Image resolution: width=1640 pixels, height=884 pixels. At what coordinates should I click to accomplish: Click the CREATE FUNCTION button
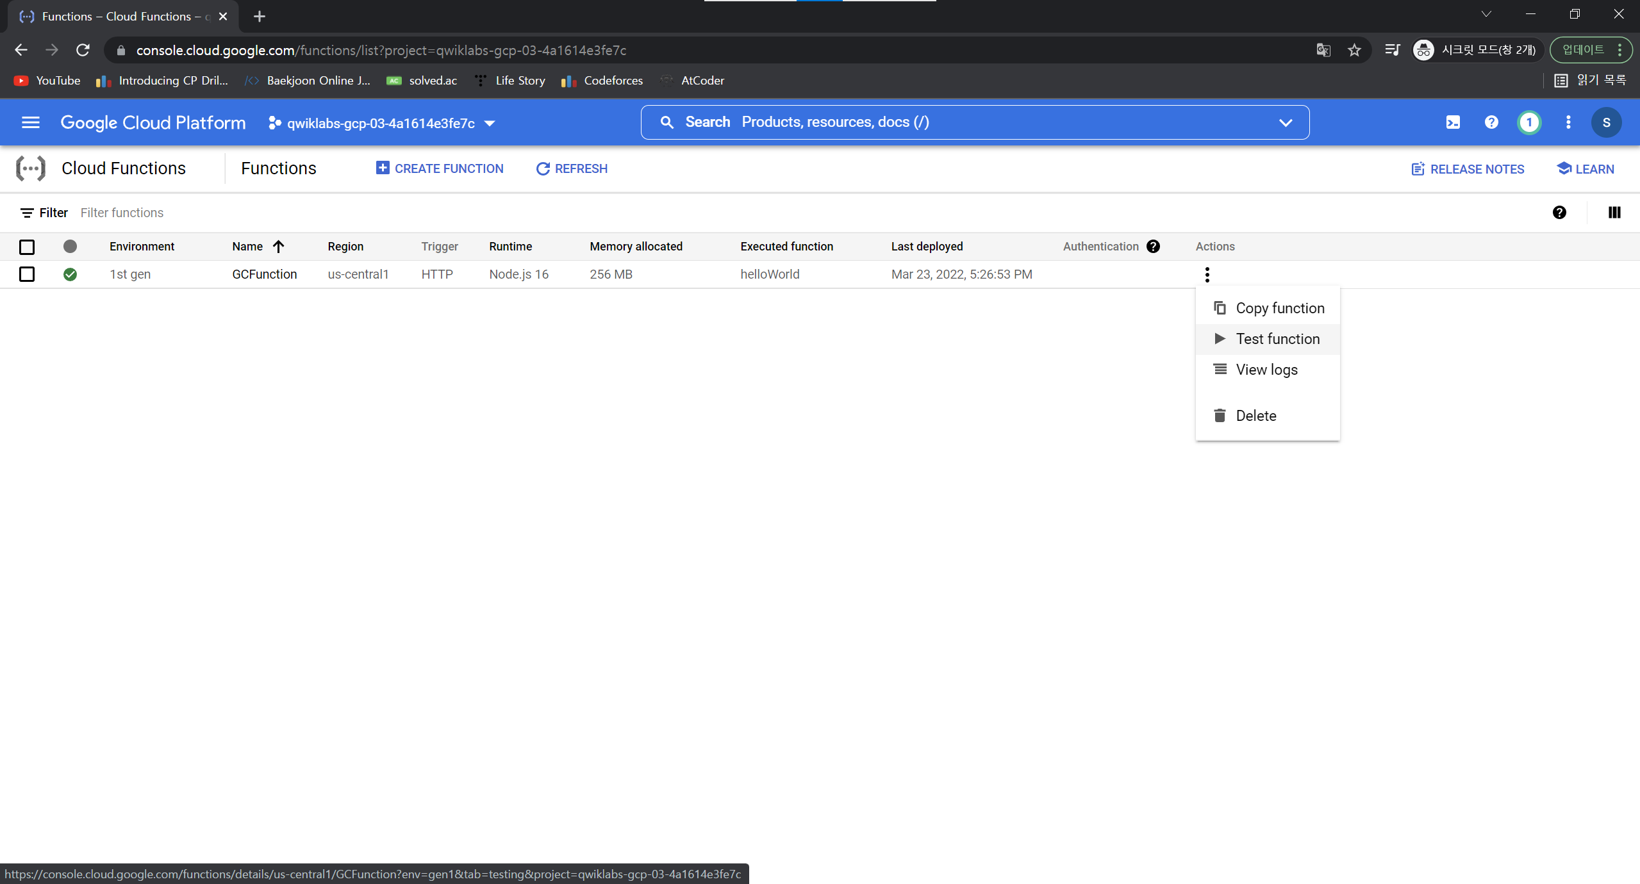pos(440,168)
